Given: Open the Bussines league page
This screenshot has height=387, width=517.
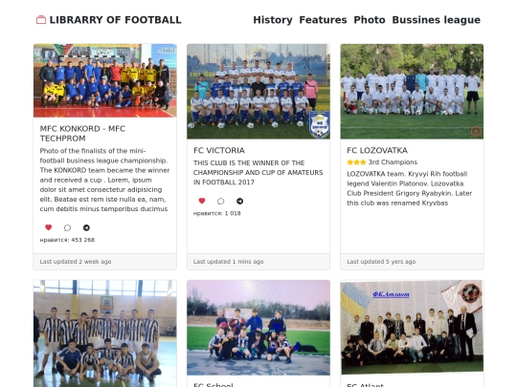Looking at the screenshot, I should (x=436, y=20).
